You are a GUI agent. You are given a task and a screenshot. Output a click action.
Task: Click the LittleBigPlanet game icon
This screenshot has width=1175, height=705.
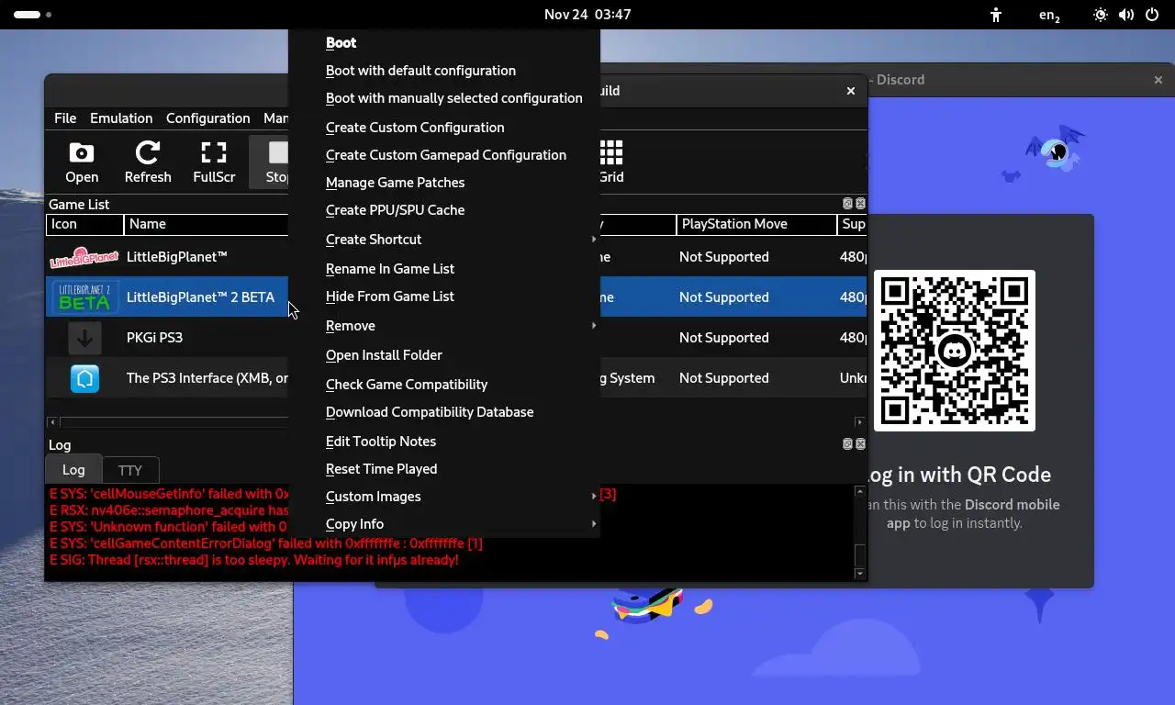84,257
